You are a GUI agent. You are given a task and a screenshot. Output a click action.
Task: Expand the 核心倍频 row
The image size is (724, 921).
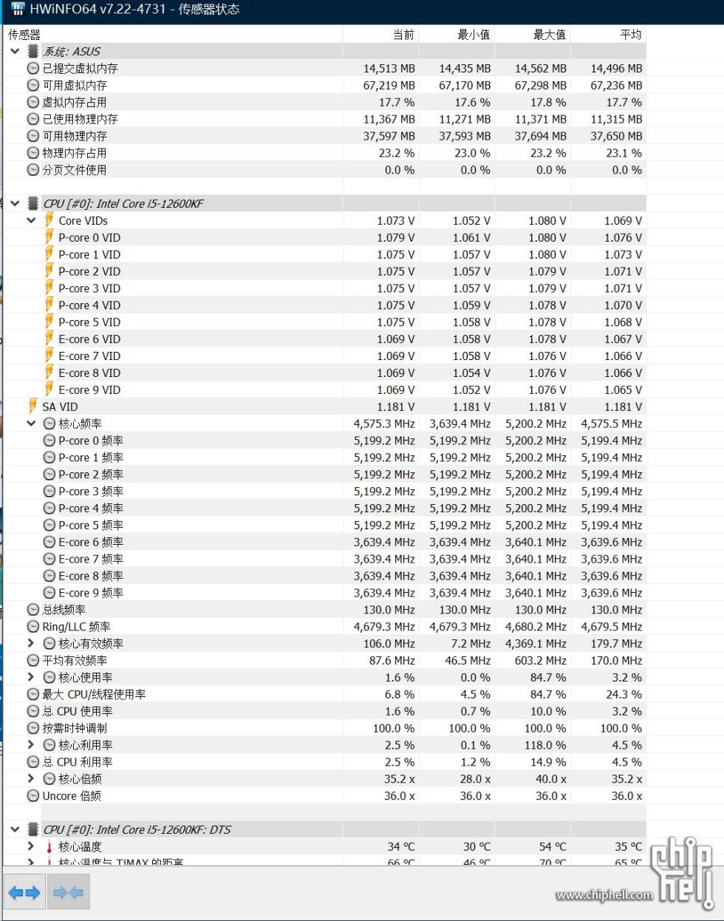[31, 779]
